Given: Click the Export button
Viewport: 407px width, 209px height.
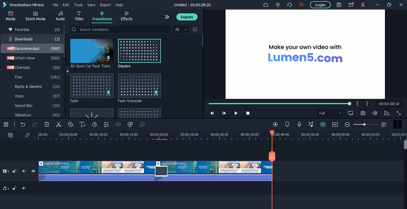Looking at the screenshot, I should [187, 17].
